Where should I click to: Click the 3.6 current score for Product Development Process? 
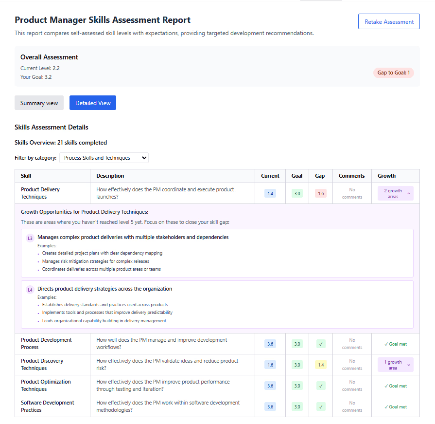270,344
